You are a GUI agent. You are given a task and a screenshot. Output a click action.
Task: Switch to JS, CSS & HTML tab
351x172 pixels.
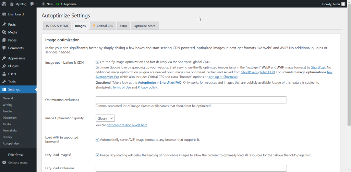(x=57, y=26)
